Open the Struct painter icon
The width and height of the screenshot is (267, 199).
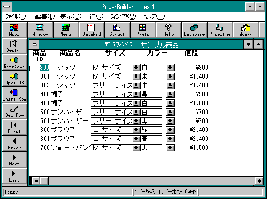(117, 30)
